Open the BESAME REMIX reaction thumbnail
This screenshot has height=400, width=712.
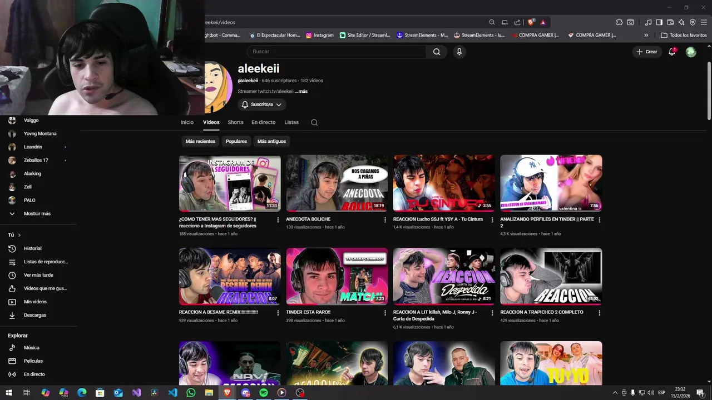coord(230,276)
